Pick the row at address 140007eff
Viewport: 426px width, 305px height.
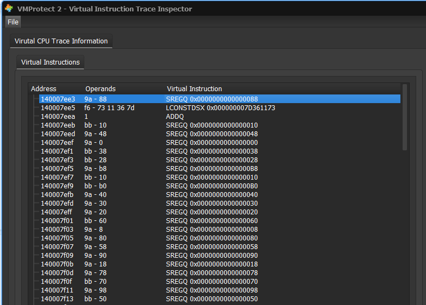coord(58,212)
